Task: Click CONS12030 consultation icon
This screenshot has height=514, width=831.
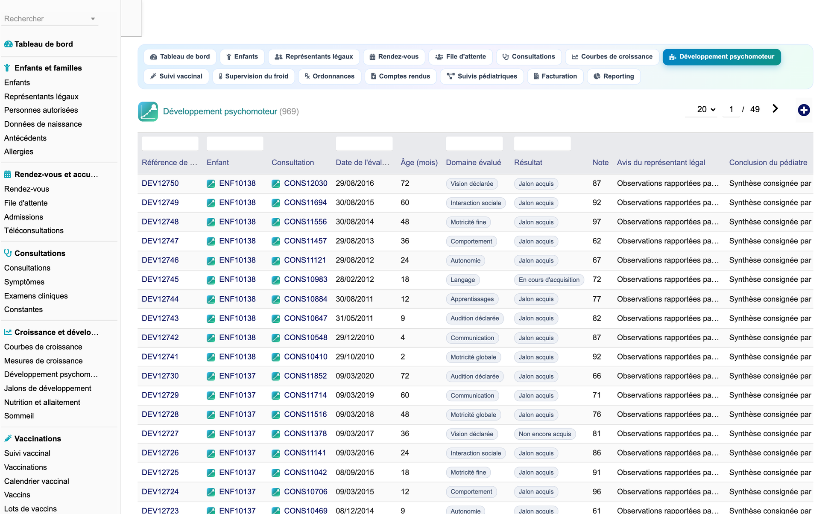Action: tap(276, 184)
